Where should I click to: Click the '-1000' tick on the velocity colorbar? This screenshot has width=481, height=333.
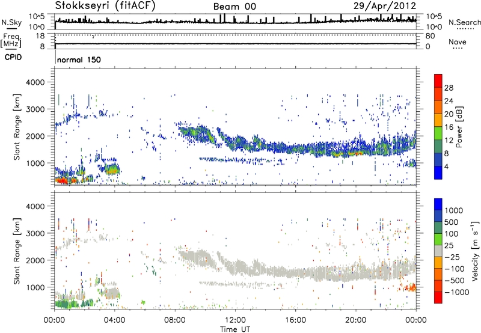pos(456,292)
